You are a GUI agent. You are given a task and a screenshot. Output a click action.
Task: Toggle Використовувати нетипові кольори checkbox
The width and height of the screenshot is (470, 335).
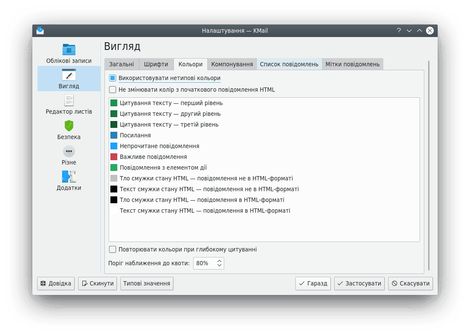tap(113, 78)
